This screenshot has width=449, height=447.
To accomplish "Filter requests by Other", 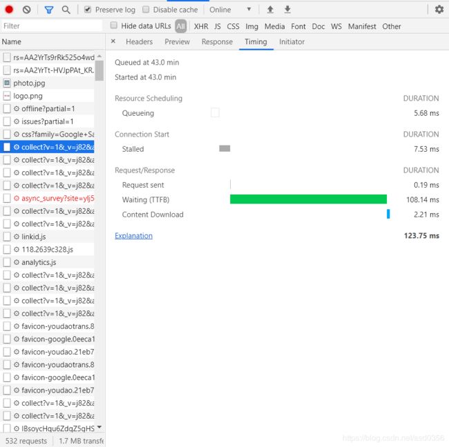I will coord(392,26).
